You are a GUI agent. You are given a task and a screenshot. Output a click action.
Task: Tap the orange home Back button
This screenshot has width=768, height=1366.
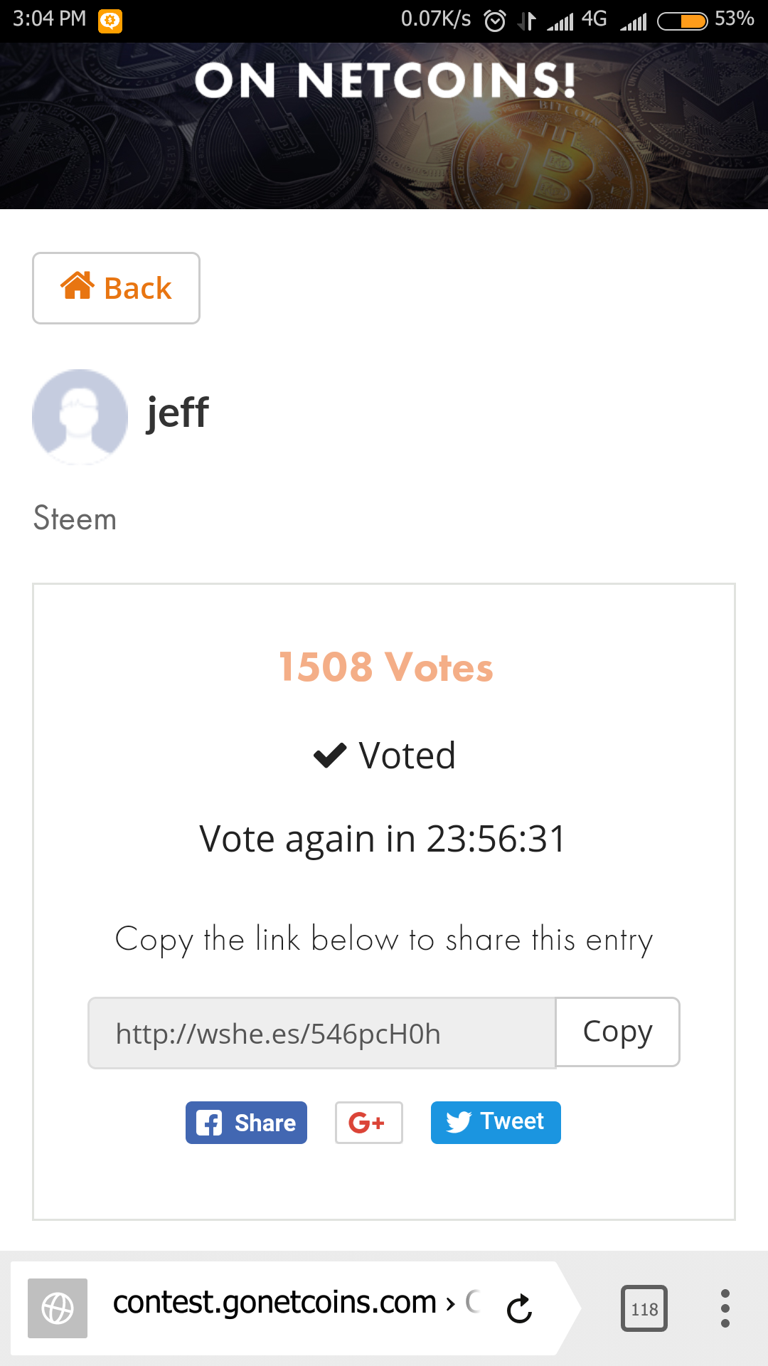tap(116, 288)
